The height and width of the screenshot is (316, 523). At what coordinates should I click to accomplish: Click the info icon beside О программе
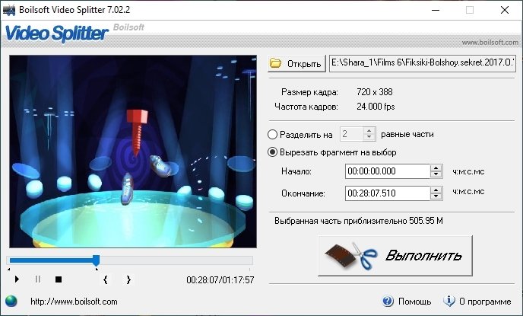(x=449, y=301)
